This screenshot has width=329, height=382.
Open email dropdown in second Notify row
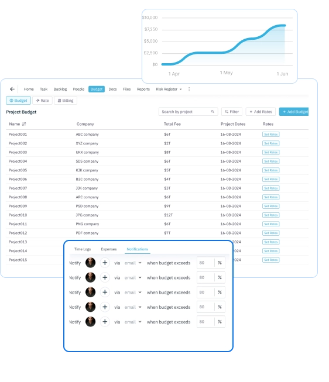pyautogui.click(x=133, y=277)
